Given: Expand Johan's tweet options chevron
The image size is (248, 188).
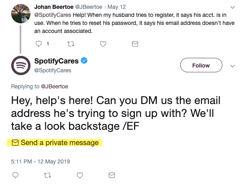Looking at the screenshot, I should (232, 7).
